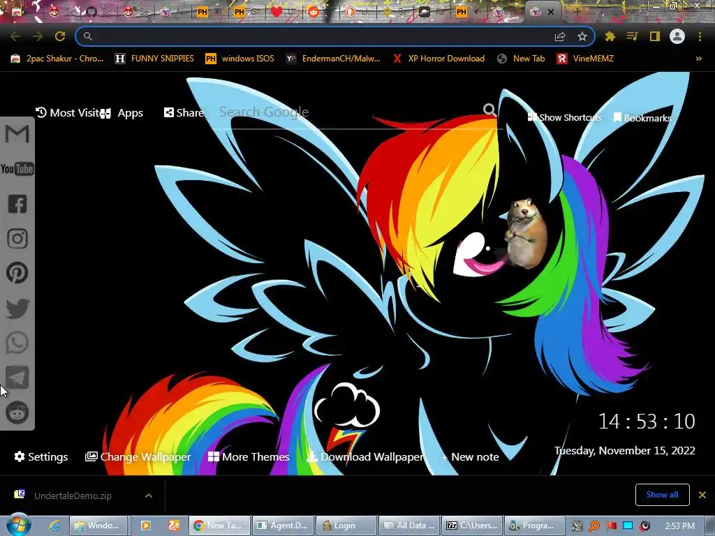Open XP Horror Download bookmark
The width and height of the screenshot is (715, 536).
(x=438, y=59)
